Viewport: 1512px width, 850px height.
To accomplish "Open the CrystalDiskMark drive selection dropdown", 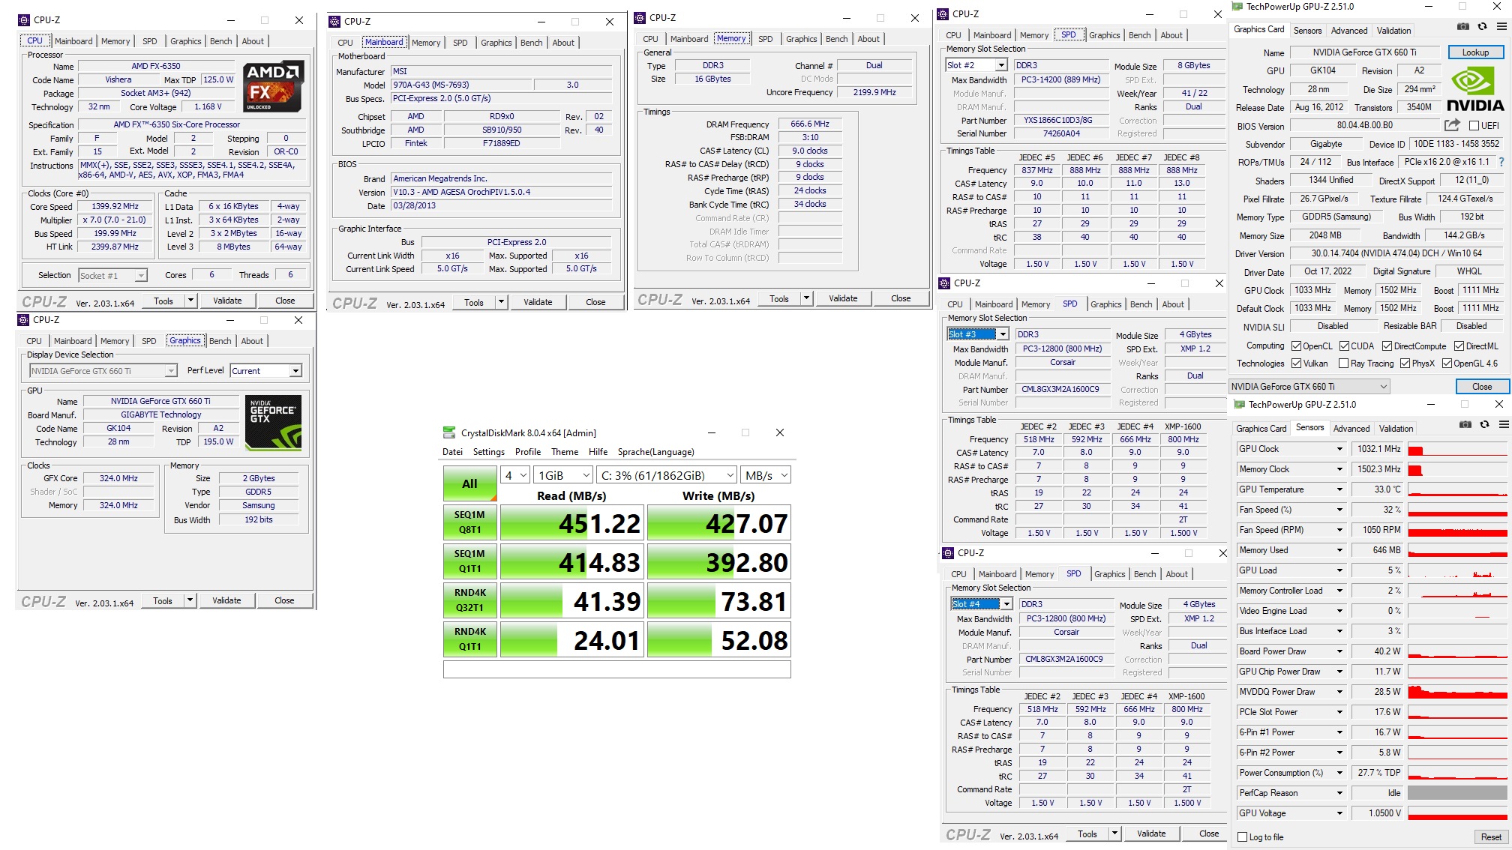I will (667, 475).
